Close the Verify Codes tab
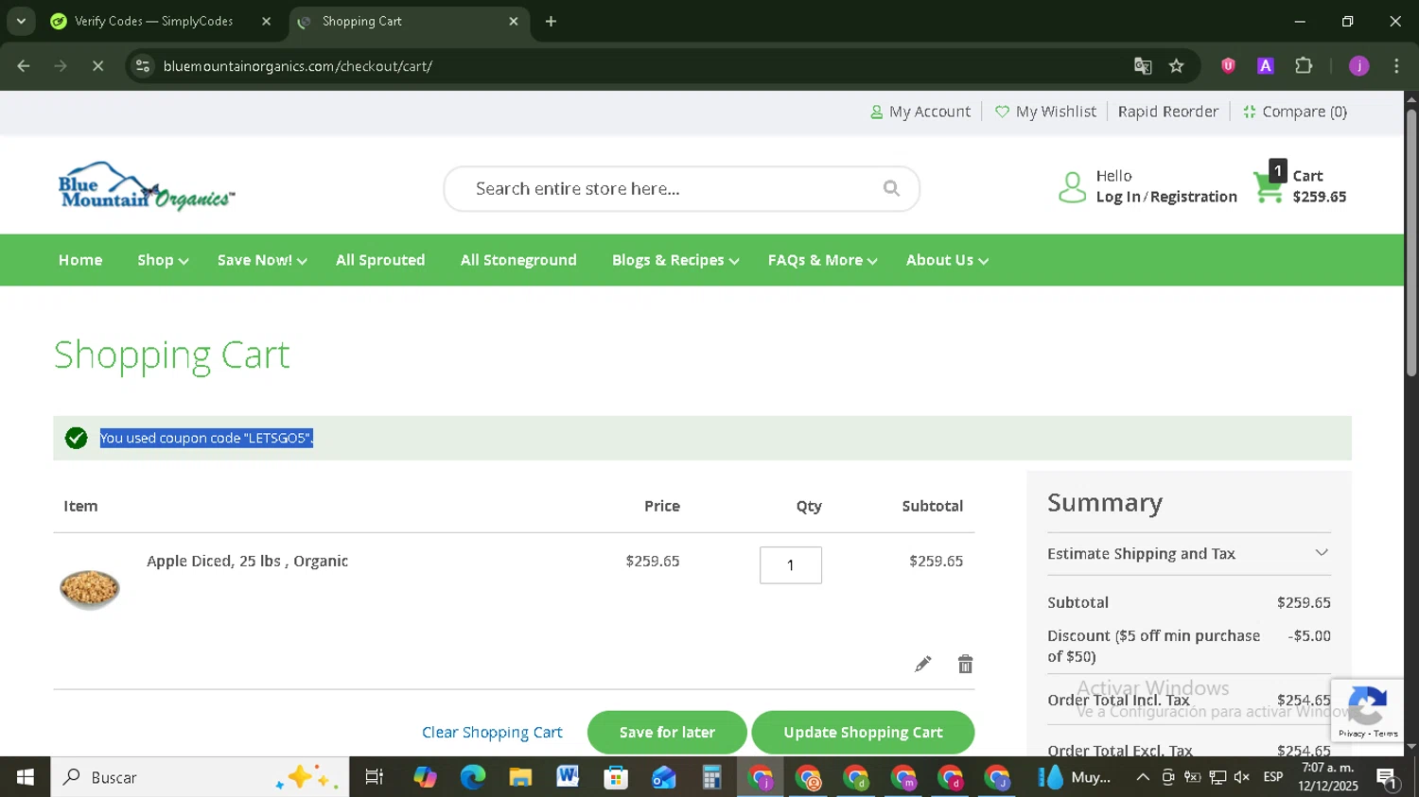This screenshot has height=797, width=1419. click(x=266, y=21)
